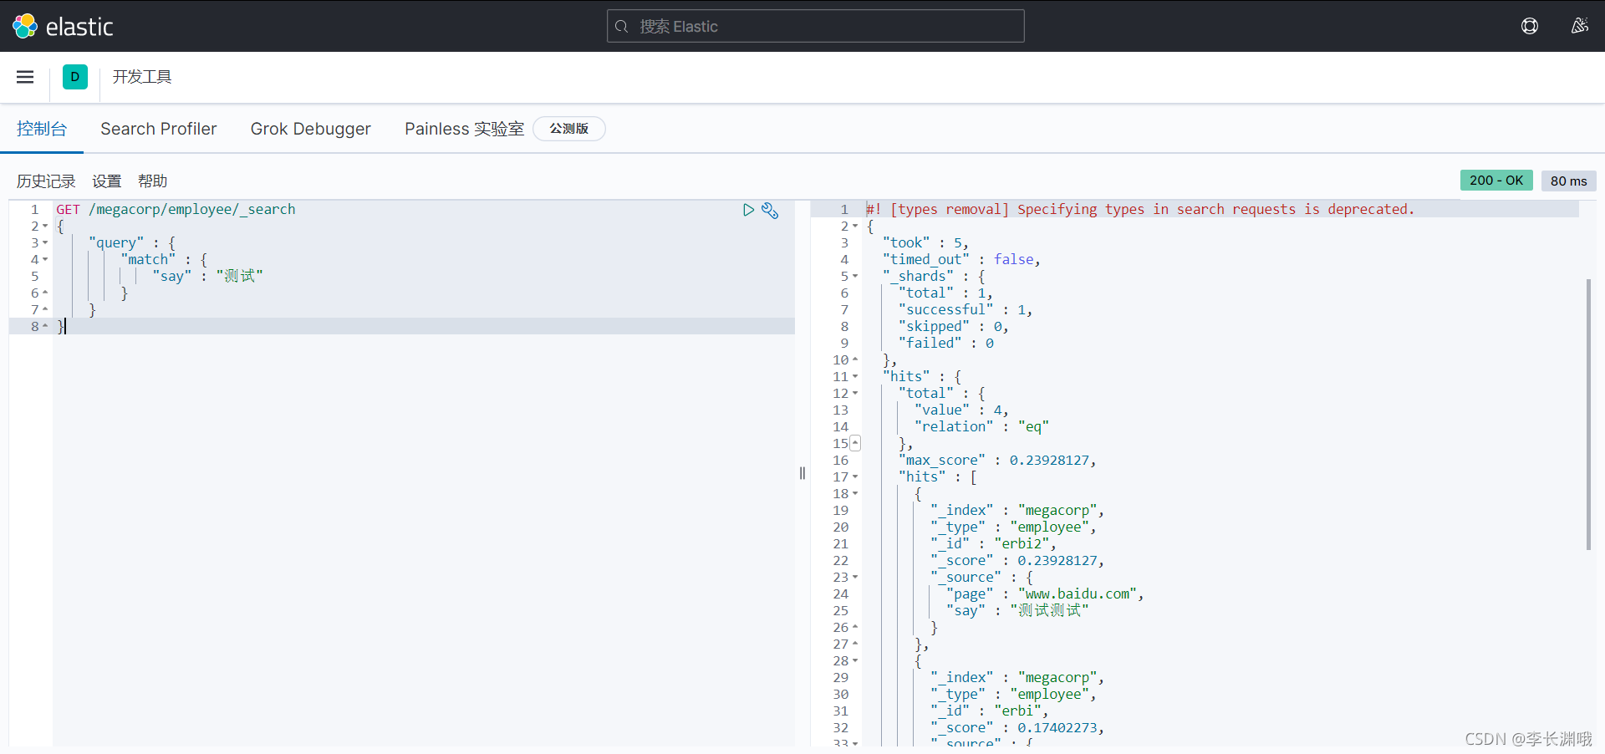Click the types removal deprecation warning

(1140, 210)
